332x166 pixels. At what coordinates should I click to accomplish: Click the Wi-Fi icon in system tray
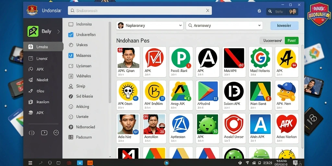(x=247, y=163)
